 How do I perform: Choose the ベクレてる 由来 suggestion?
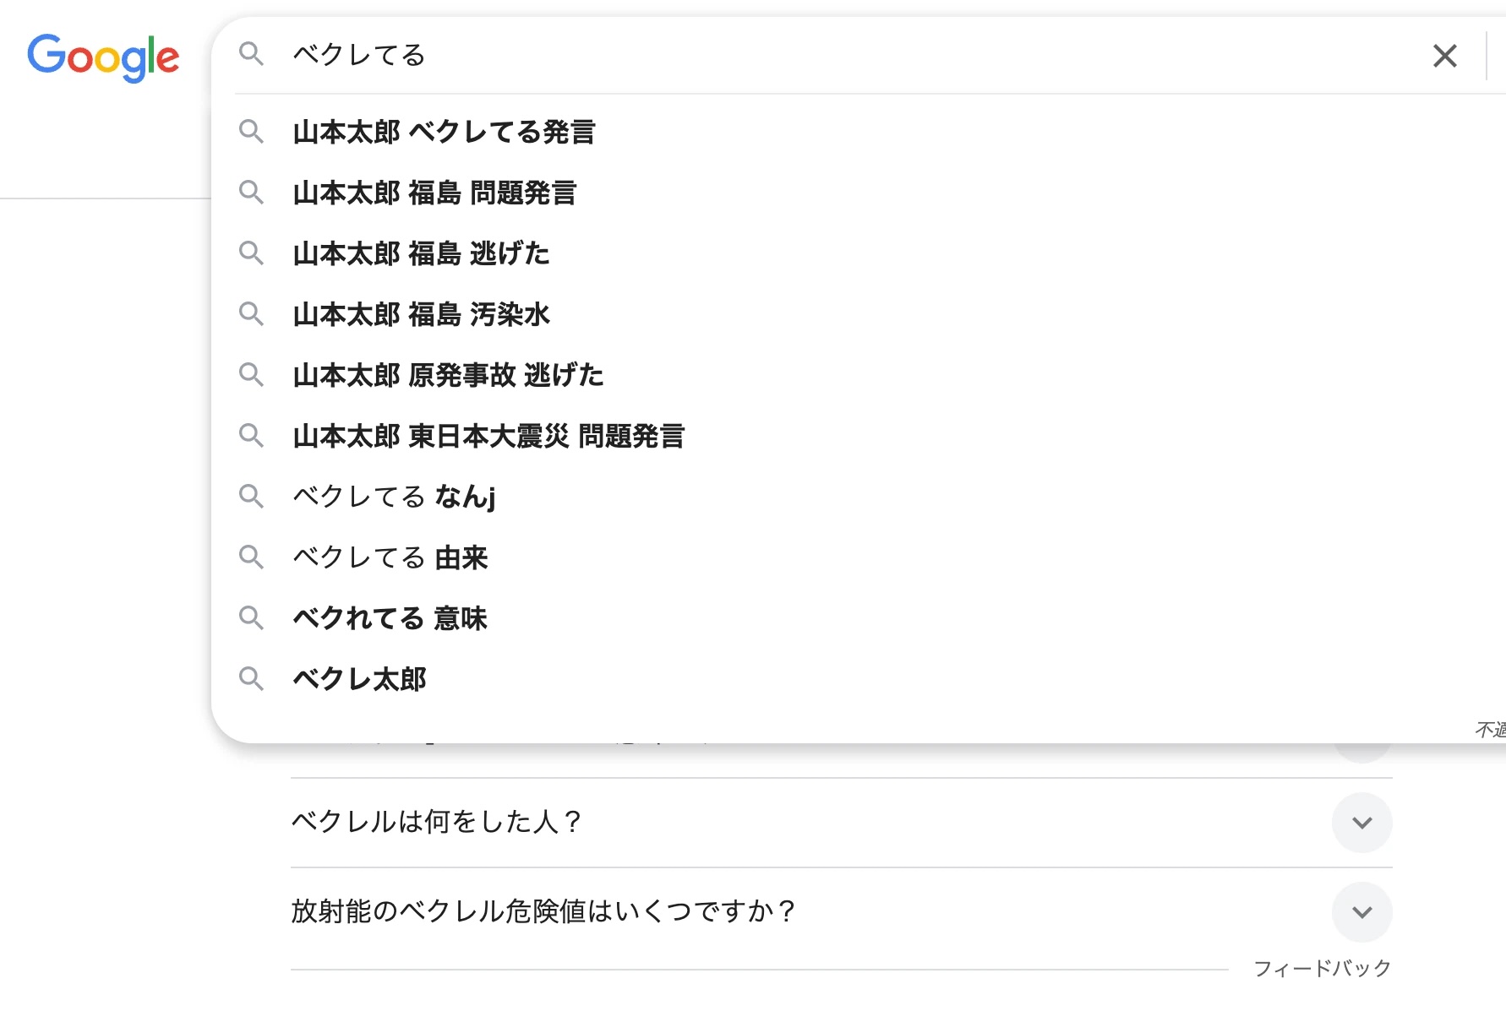(x=390, y=557)
